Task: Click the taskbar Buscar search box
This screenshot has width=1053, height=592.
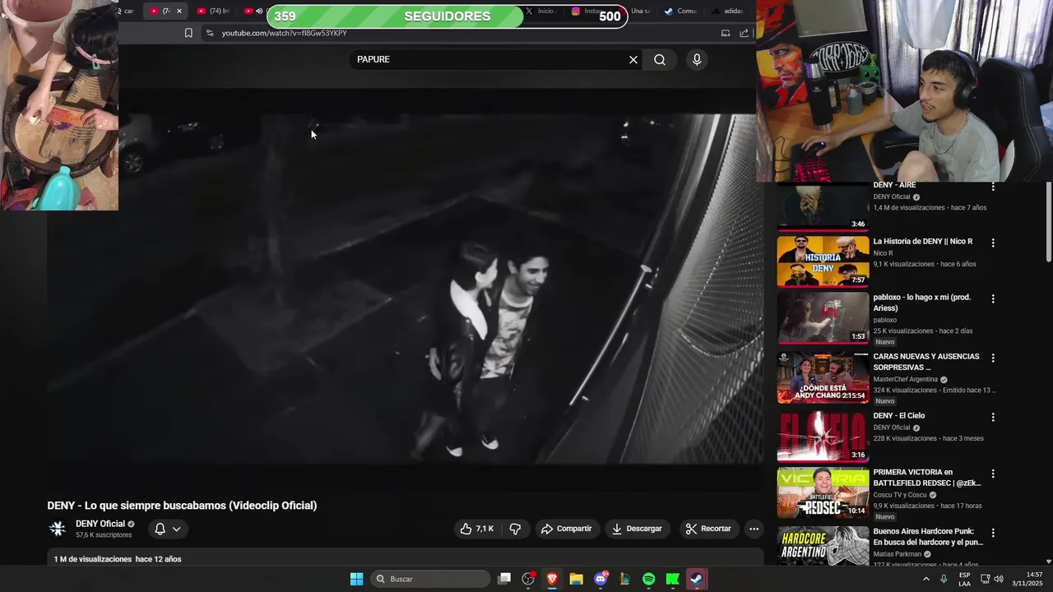Action: 430,579
